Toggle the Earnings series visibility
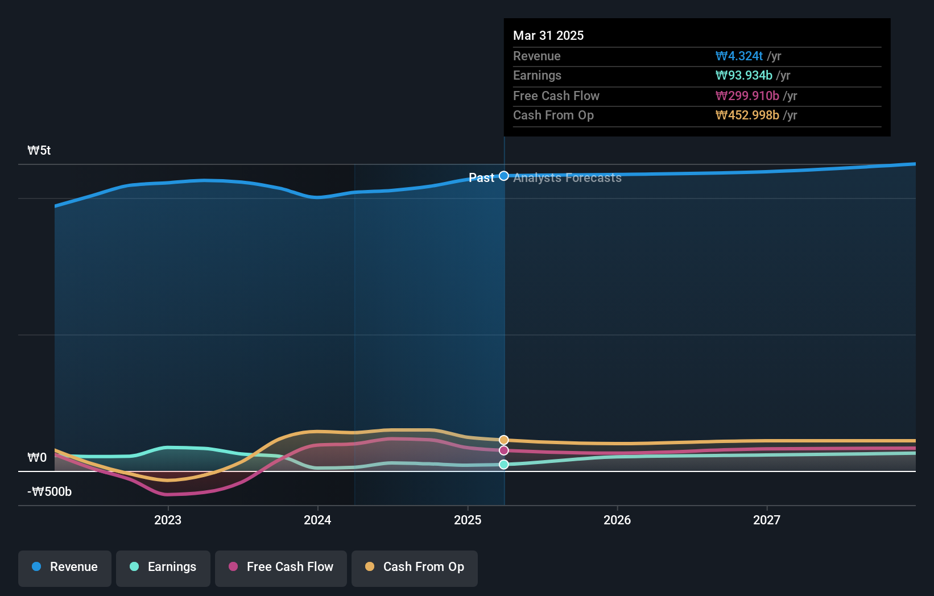The image size is (934, 596). tap(163, 567)
